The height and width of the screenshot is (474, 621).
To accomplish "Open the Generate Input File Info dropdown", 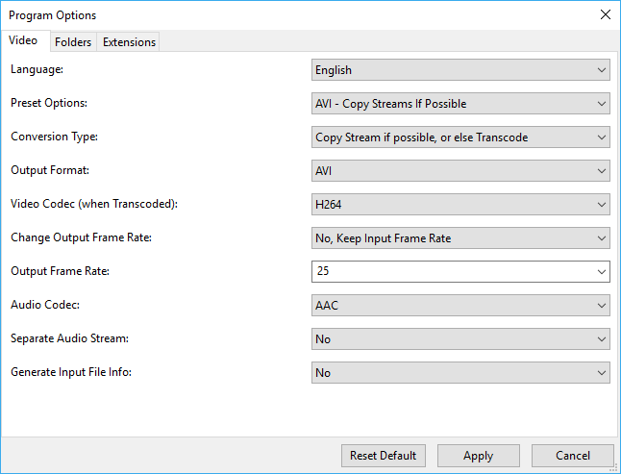I will 460,373.
